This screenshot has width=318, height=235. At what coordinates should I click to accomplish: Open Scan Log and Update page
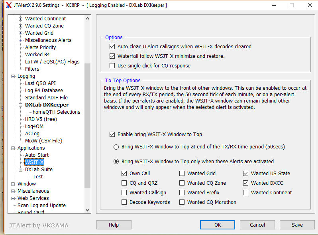(x=41, y=205)
